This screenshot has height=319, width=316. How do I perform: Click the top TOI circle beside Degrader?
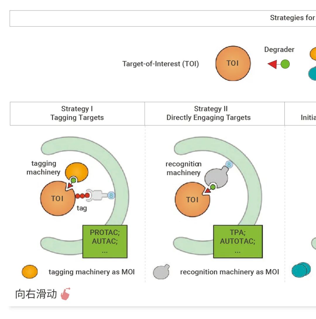[x=233, y=64]
